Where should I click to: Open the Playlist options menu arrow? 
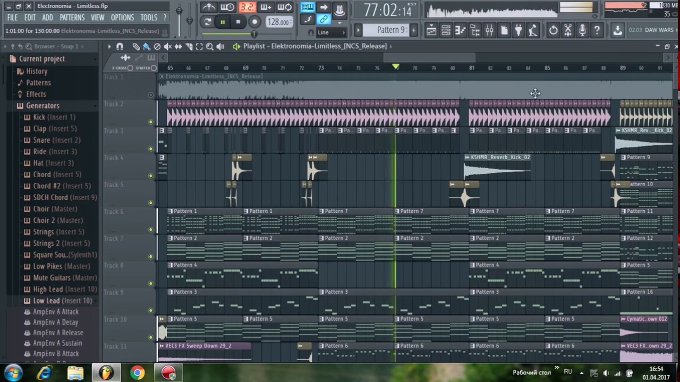click(x=109, y=47)
